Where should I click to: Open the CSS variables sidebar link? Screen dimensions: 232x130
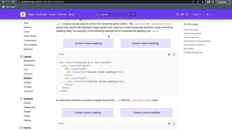pyautogui.click(x=30, y=45)
